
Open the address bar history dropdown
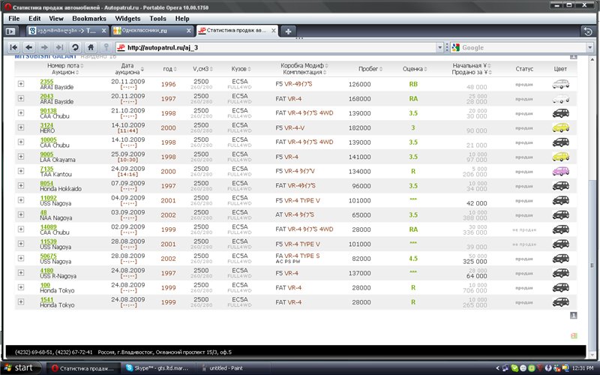coord(439,47)
